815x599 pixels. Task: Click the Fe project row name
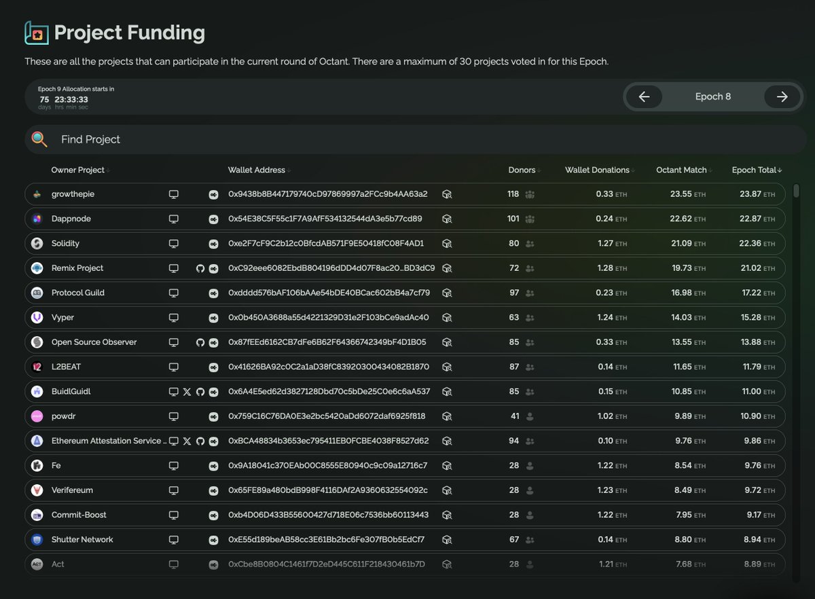click(x=56, y=466)
